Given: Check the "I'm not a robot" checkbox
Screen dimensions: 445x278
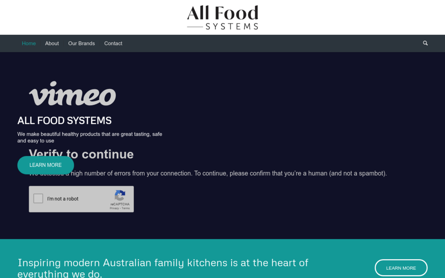Looking at the screenshot, I should pos(38,199).
